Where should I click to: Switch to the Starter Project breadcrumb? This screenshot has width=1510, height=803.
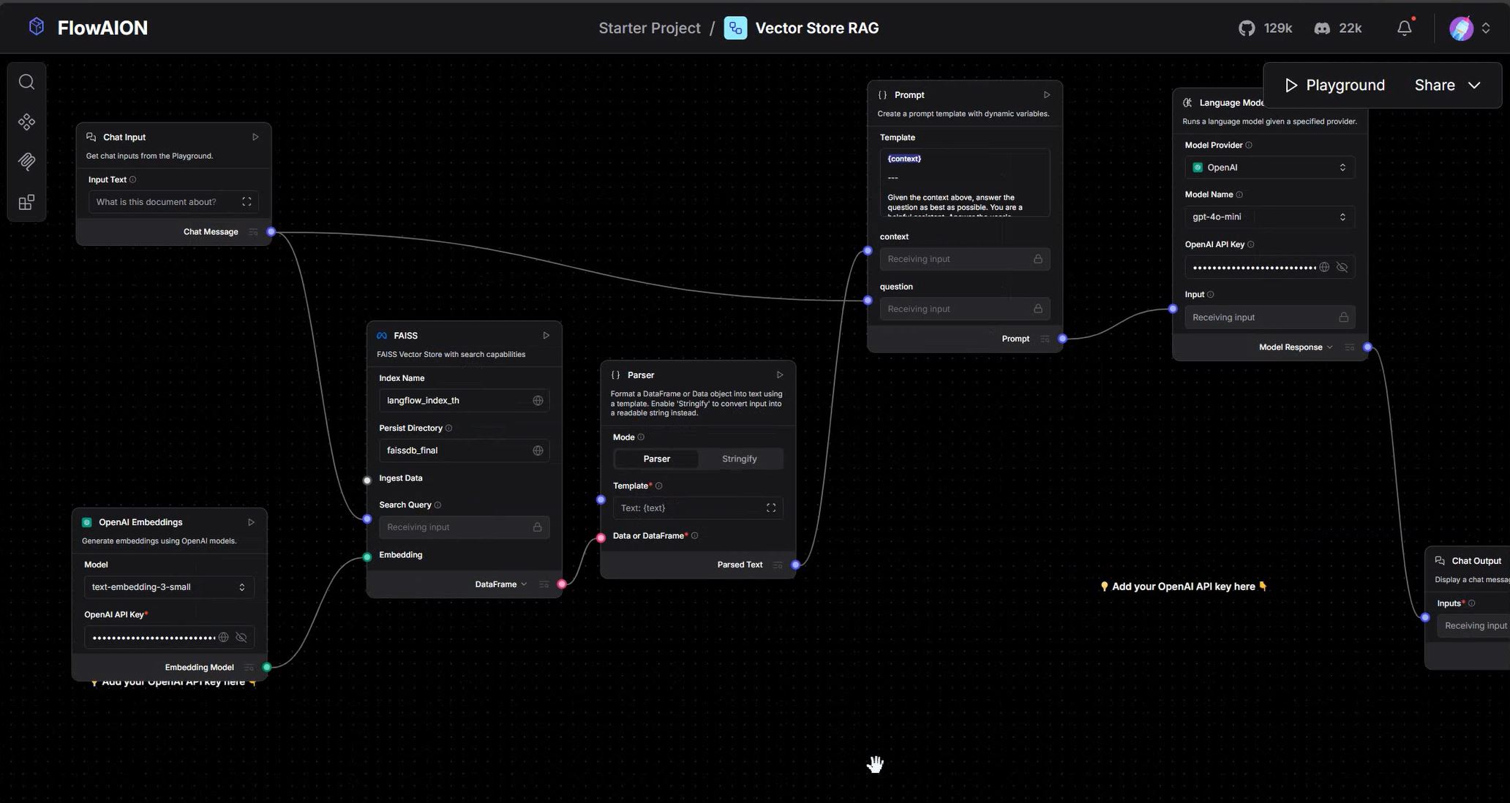(649, 27)
